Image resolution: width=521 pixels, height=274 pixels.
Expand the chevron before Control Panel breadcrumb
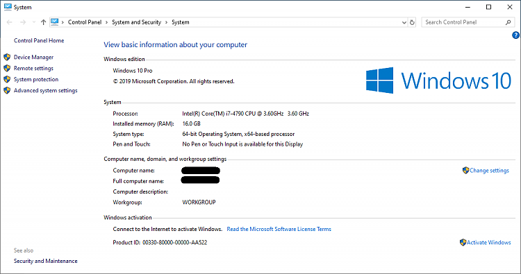tap(63, 22)
